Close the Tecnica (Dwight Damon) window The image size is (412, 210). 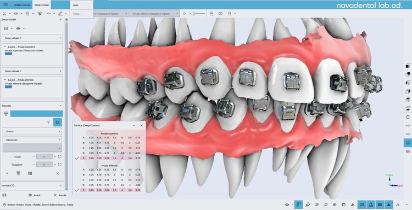pos(141,126)
